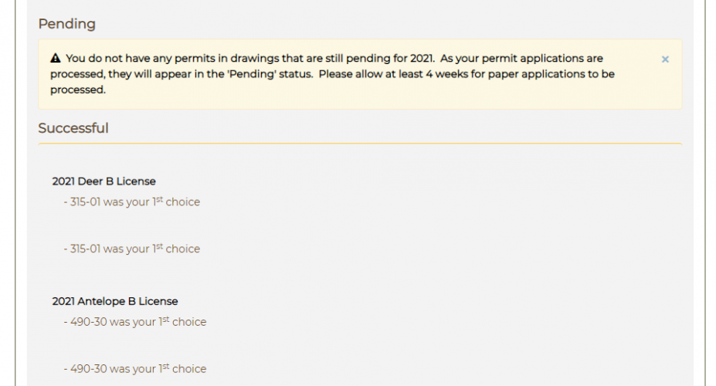Click the 1st superscript in first Deer entry
Screen dimensions: 716x386
click(158, 200)
